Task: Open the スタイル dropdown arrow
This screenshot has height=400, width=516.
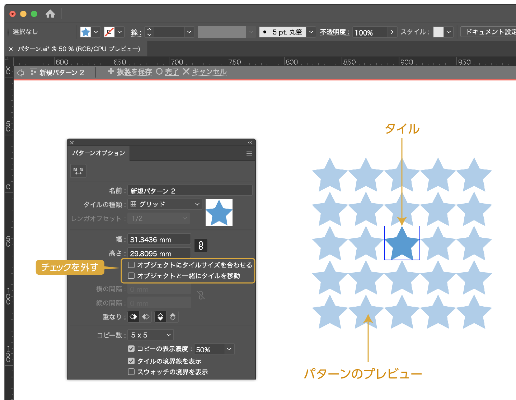Action: (449, 32)
